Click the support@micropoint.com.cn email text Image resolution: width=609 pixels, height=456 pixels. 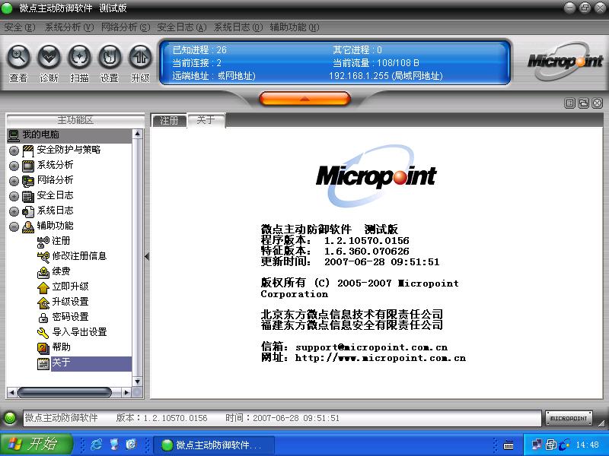coord(371,347)
